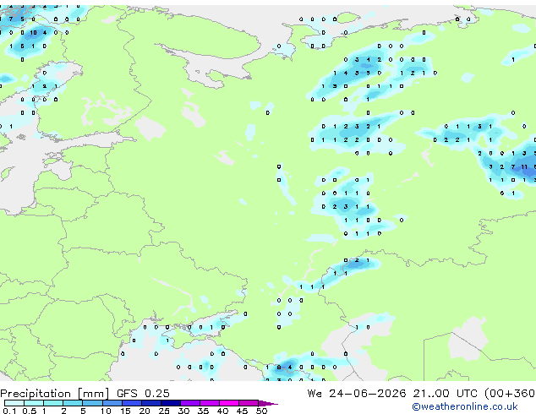Click the '50' legend scale label
The height and width of the screenshot is (414, 536).
pos(261,411)
